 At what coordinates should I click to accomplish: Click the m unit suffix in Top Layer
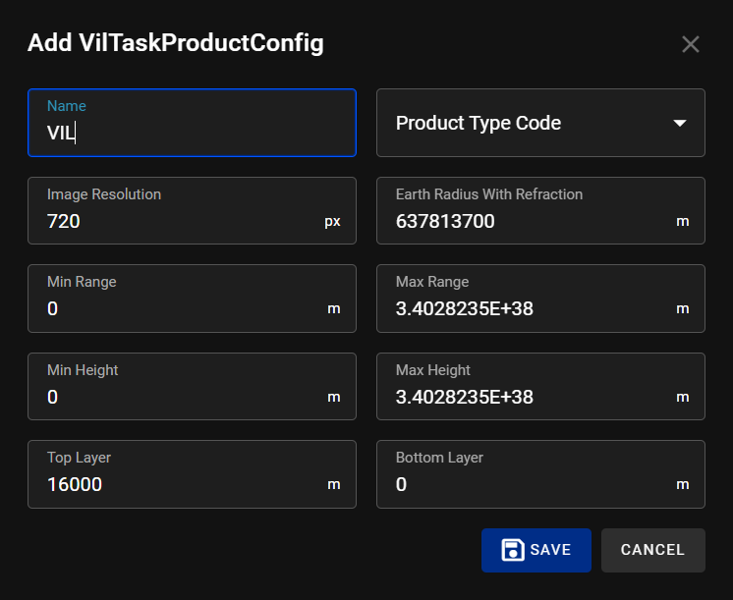coord(334,485)
